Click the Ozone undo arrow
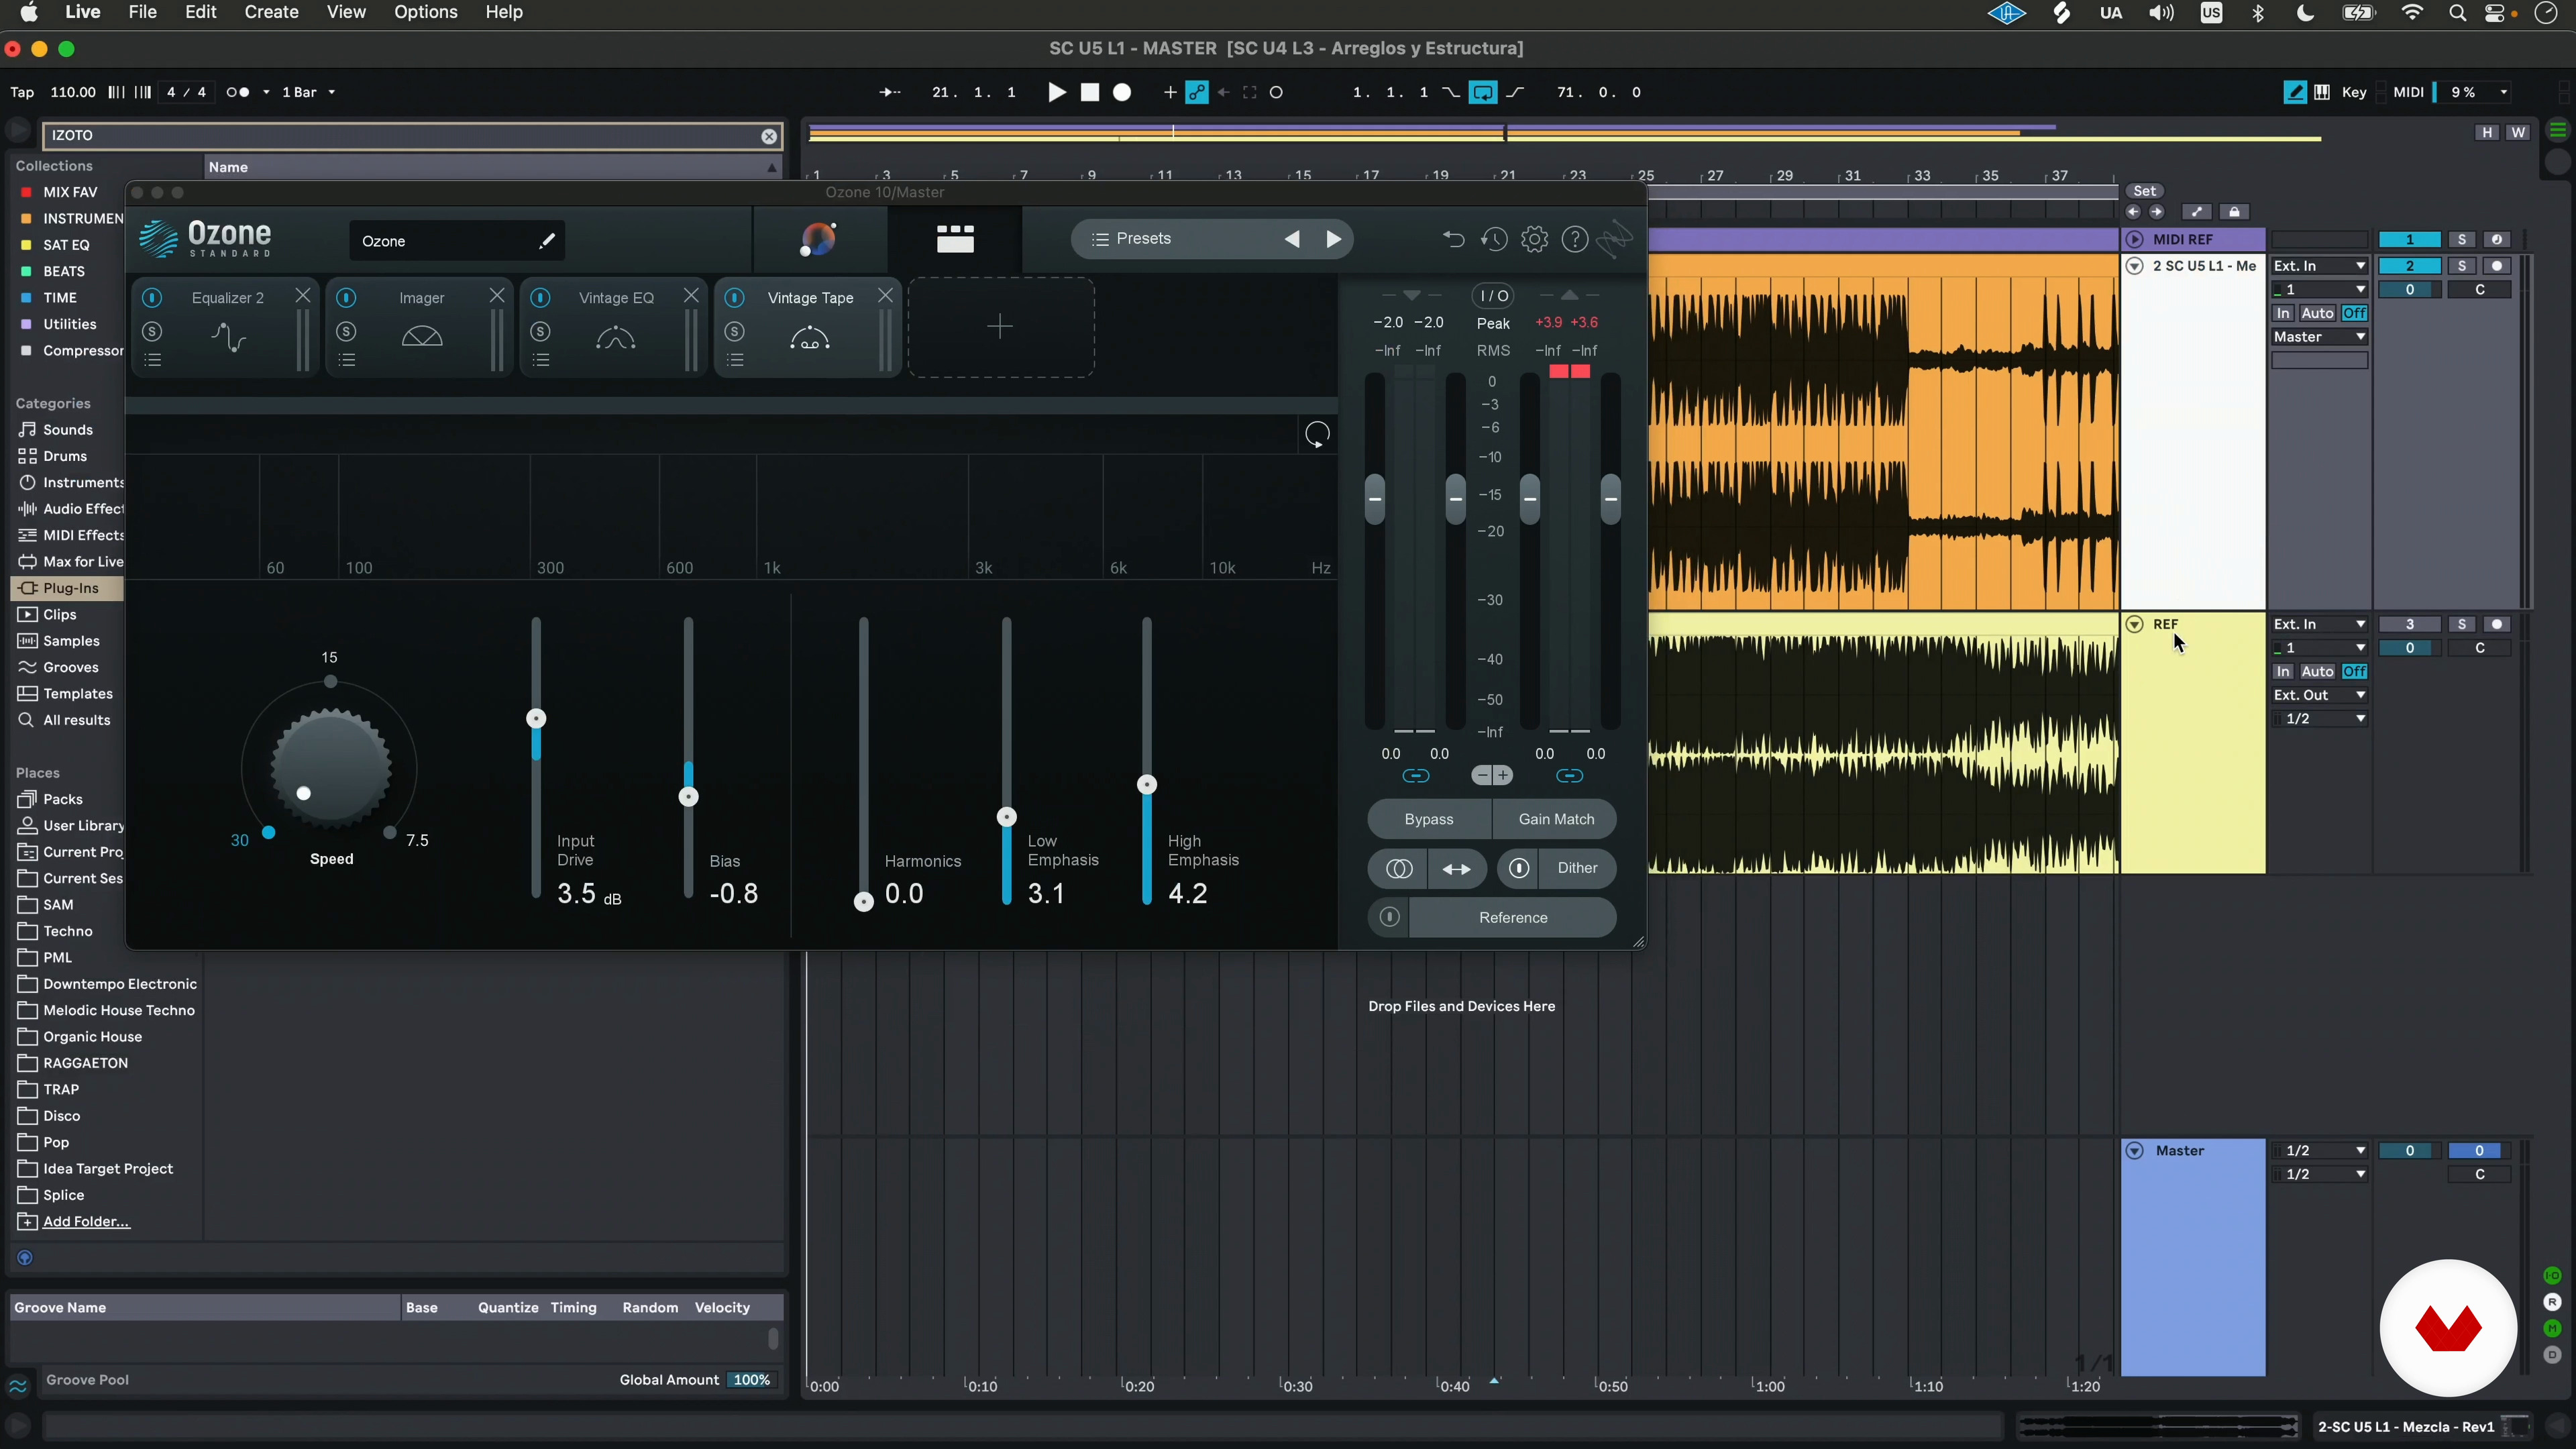Screen dimensions: 2576x1449 [1453, 239]
